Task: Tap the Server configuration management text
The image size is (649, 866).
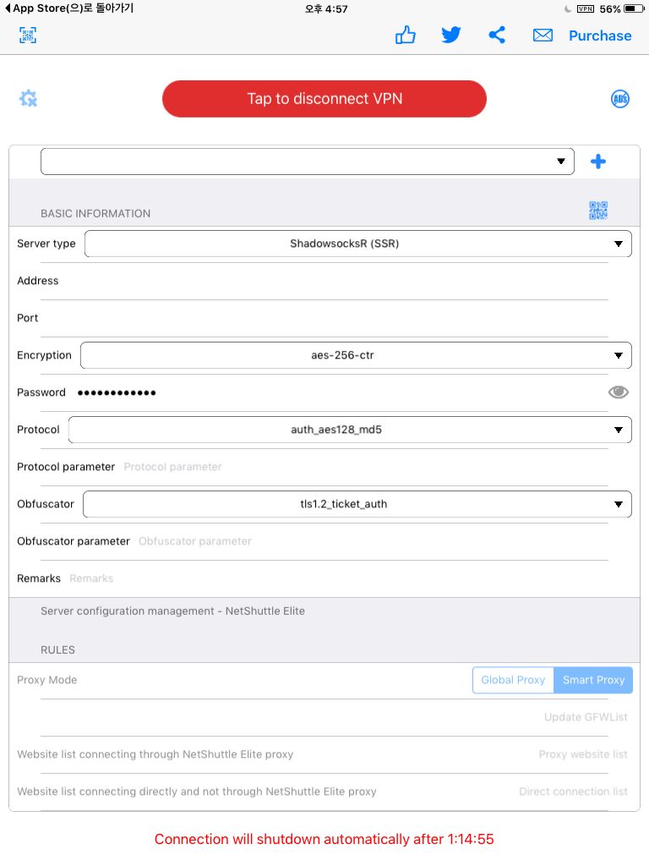Action: [172, 611]
